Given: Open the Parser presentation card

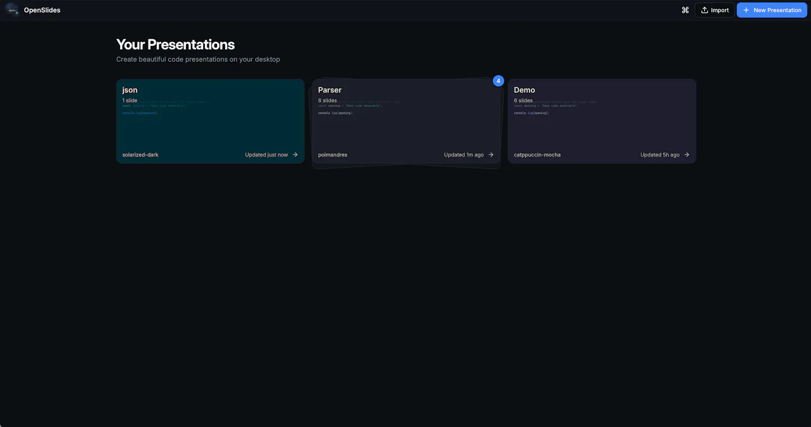Looking at the screenshot, I should point(406,122).
